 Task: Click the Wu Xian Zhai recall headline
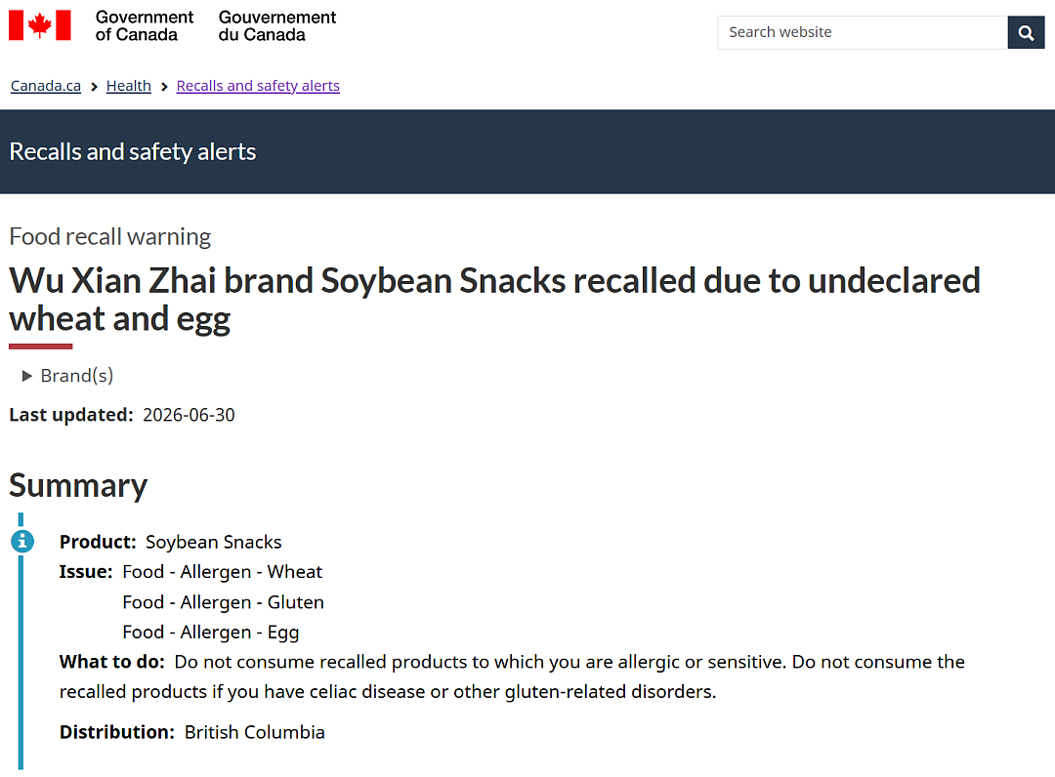[x=494, y=299]
